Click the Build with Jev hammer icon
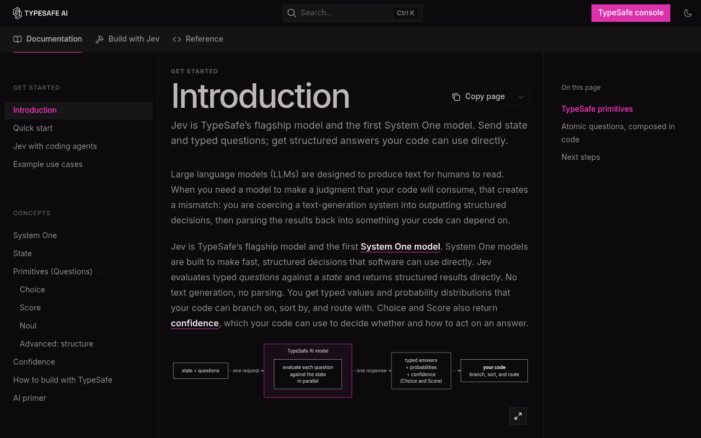 pyautogui.click(x=100, y=39)
